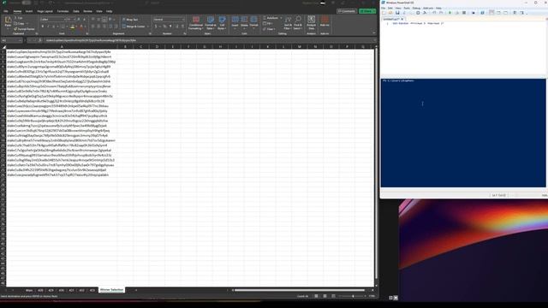Click AutoSum in Editing group
This screenshot has width=548, height=308.
pyautogui.click(x=271, y=18)
